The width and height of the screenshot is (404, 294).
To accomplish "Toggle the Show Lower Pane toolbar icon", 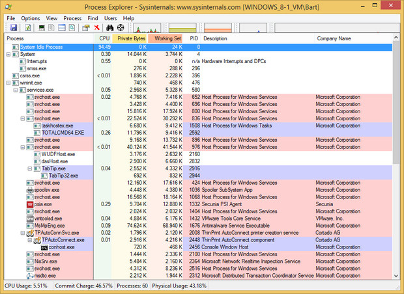I will coord(62,27).
